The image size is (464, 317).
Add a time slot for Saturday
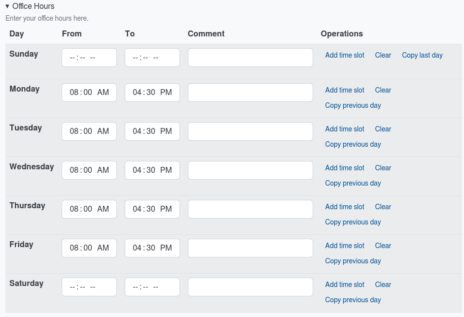344,284
